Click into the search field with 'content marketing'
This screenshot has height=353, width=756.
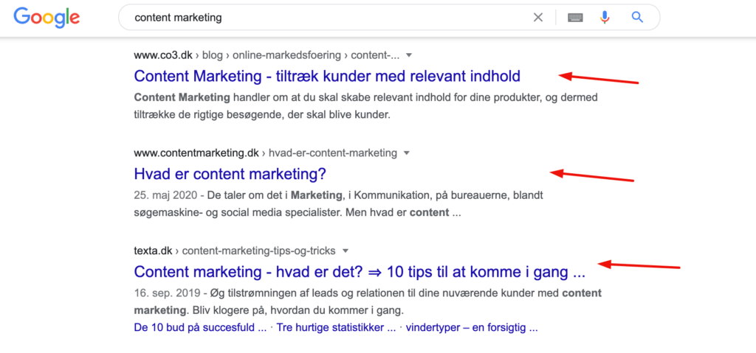pos(328,18)
